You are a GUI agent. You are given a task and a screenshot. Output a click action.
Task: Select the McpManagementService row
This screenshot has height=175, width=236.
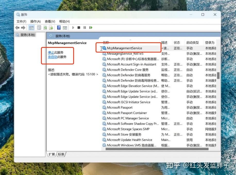point(159,48)
